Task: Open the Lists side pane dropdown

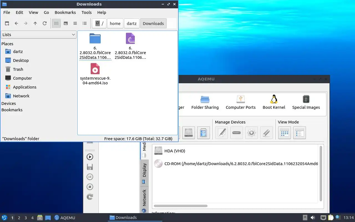Action: (x=39, y=35)
